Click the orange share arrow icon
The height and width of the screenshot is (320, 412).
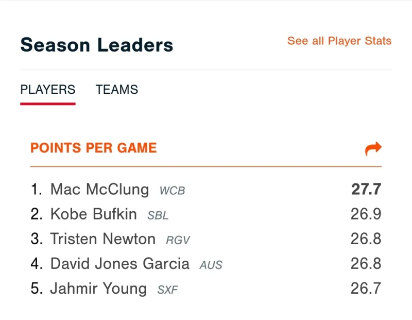click(x=373, y=149)
